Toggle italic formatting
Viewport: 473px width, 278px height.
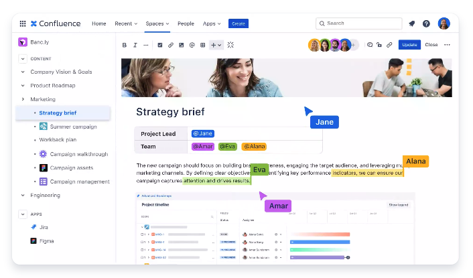click(135, 45)
